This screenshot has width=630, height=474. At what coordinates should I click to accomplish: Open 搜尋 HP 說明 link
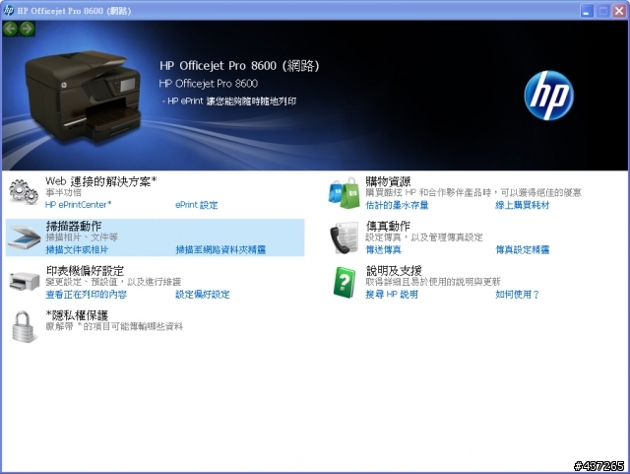(392, 295)
